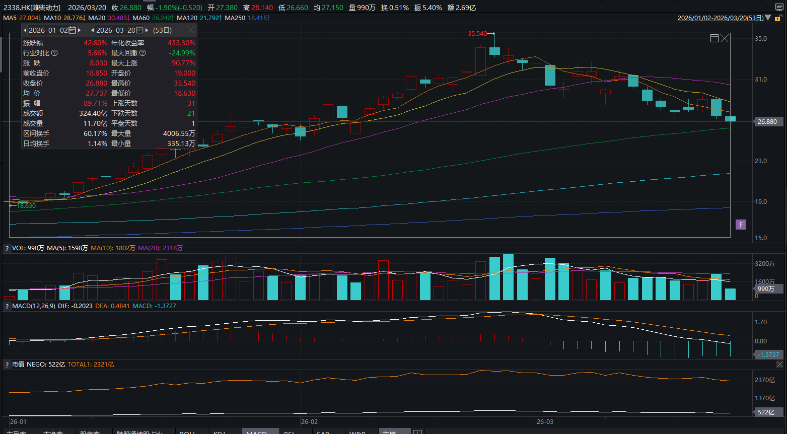Viewport: 787px width, 434px height.
Task: Open the VOL indicator help question mark
Action: pos(7,248)
